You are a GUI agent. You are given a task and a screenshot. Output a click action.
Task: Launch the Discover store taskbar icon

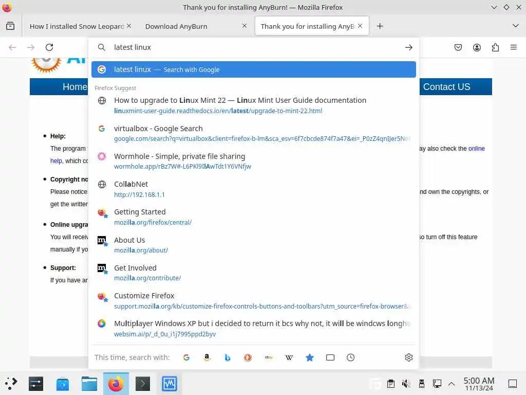coord(63,383)
